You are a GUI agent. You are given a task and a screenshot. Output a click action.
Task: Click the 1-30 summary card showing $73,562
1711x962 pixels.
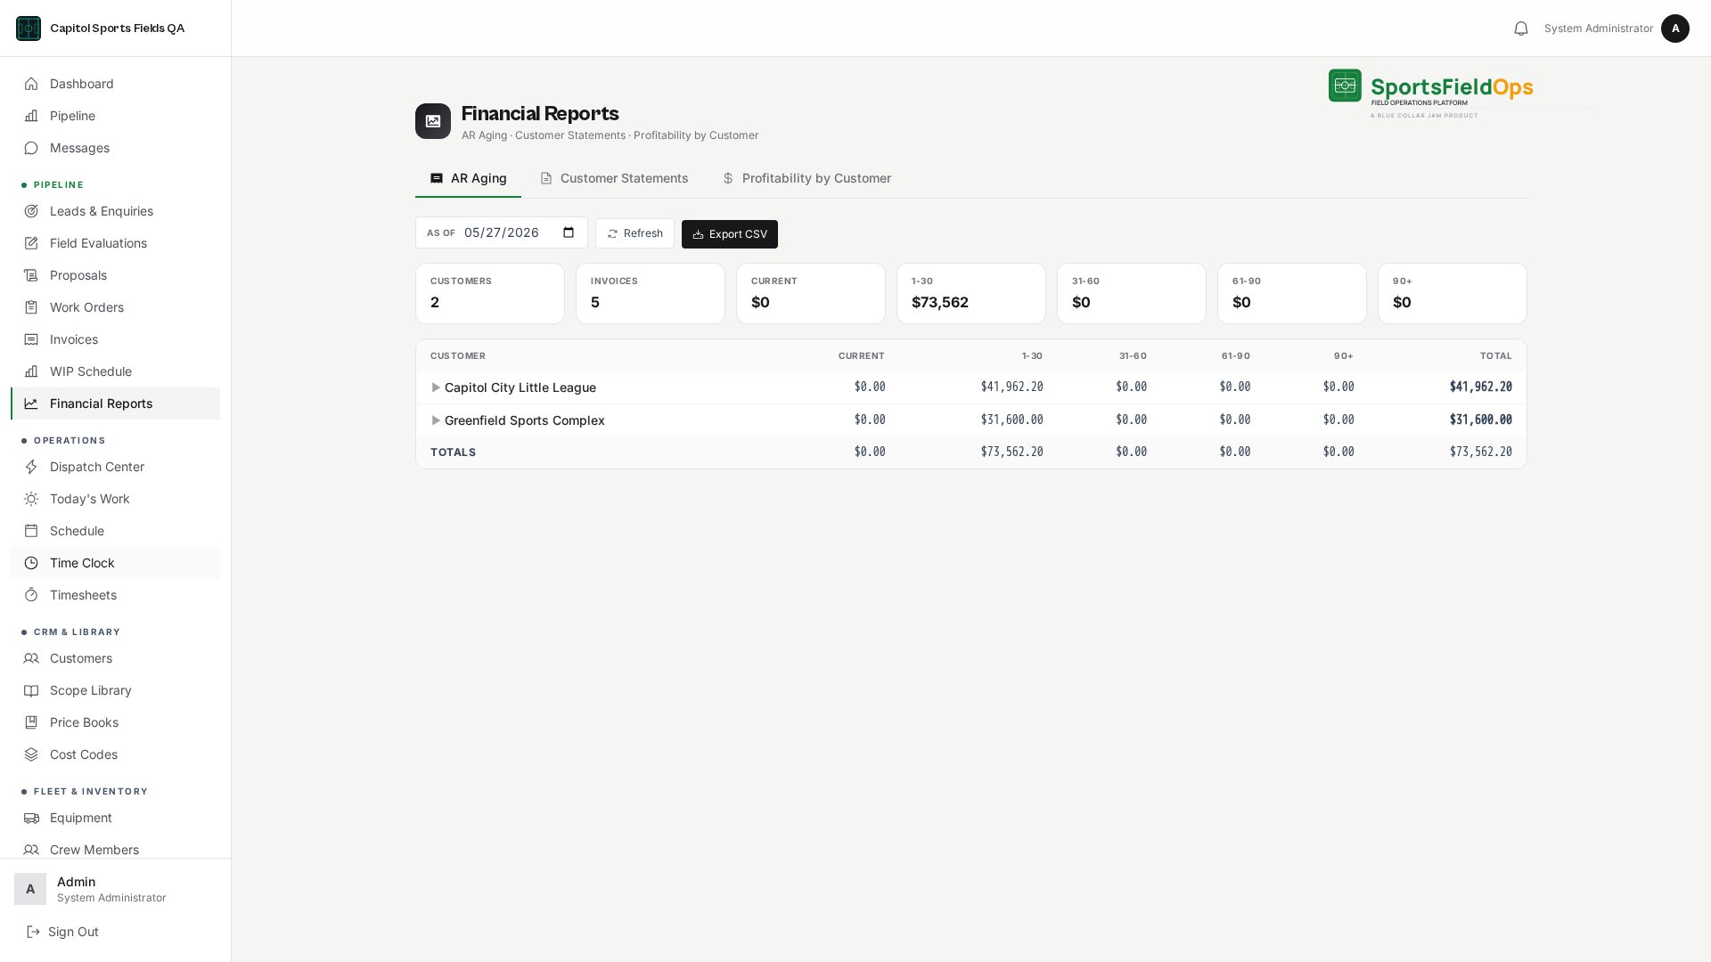pyautogui.click(x=971, y=293)
